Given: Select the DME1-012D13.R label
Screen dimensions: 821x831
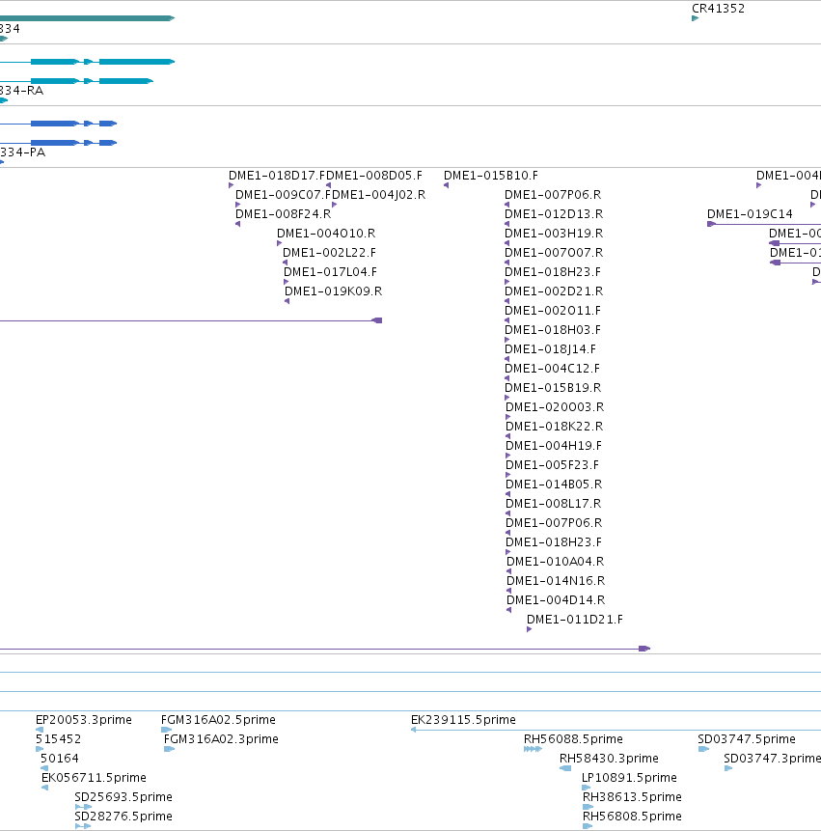Looking at the screenshot, I should [x=554, y=214].
